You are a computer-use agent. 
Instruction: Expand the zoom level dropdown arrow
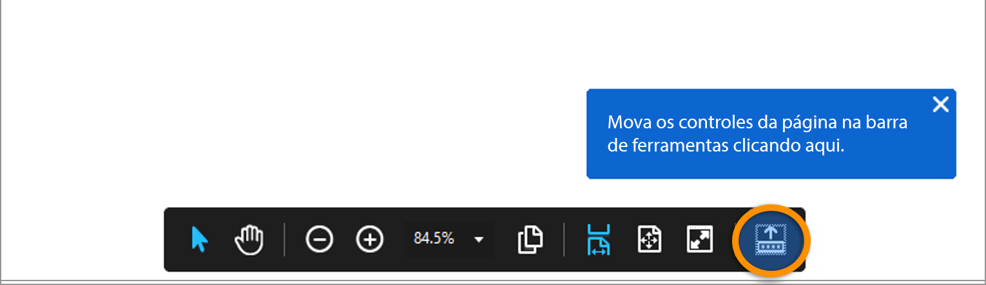click(479, 240)
